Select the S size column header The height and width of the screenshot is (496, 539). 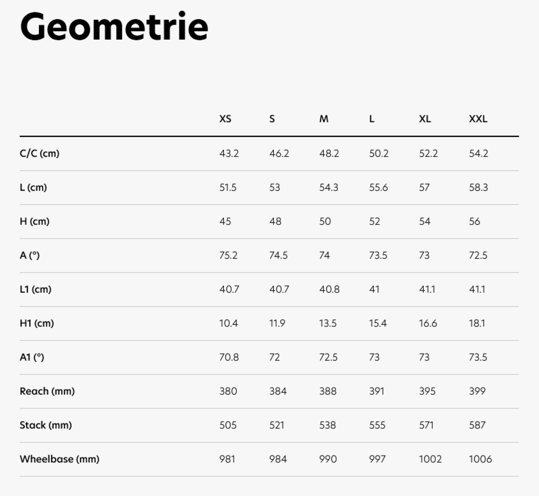coord(272,119)
